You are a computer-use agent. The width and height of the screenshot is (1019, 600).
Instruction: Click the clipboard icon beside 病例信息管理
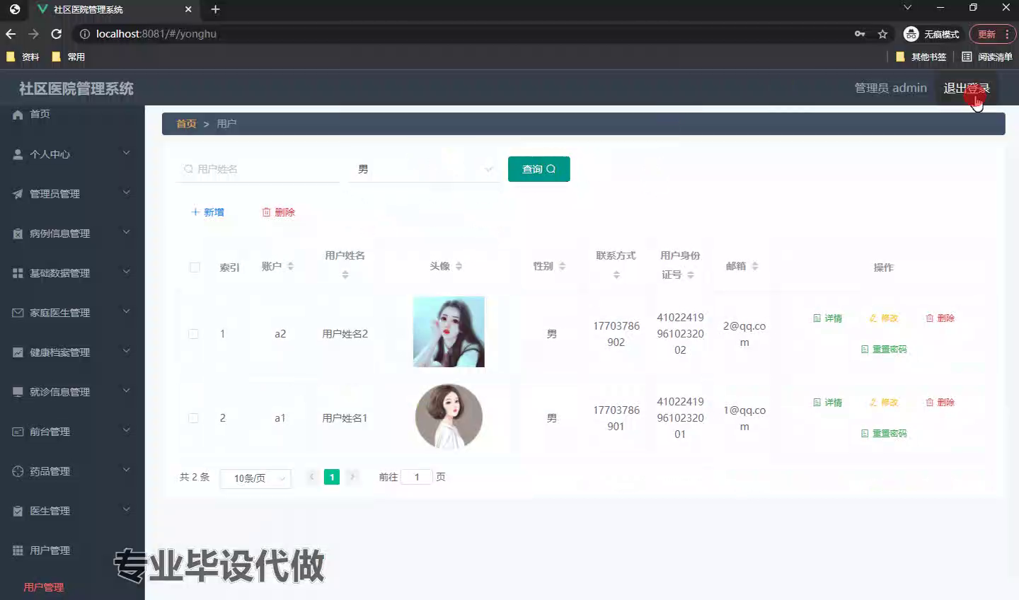[x=18, y=233]
